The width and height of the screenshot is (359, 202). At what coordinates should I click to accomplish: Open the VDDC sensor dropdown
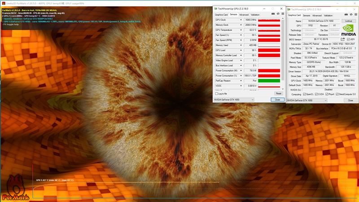click(241, 86)
